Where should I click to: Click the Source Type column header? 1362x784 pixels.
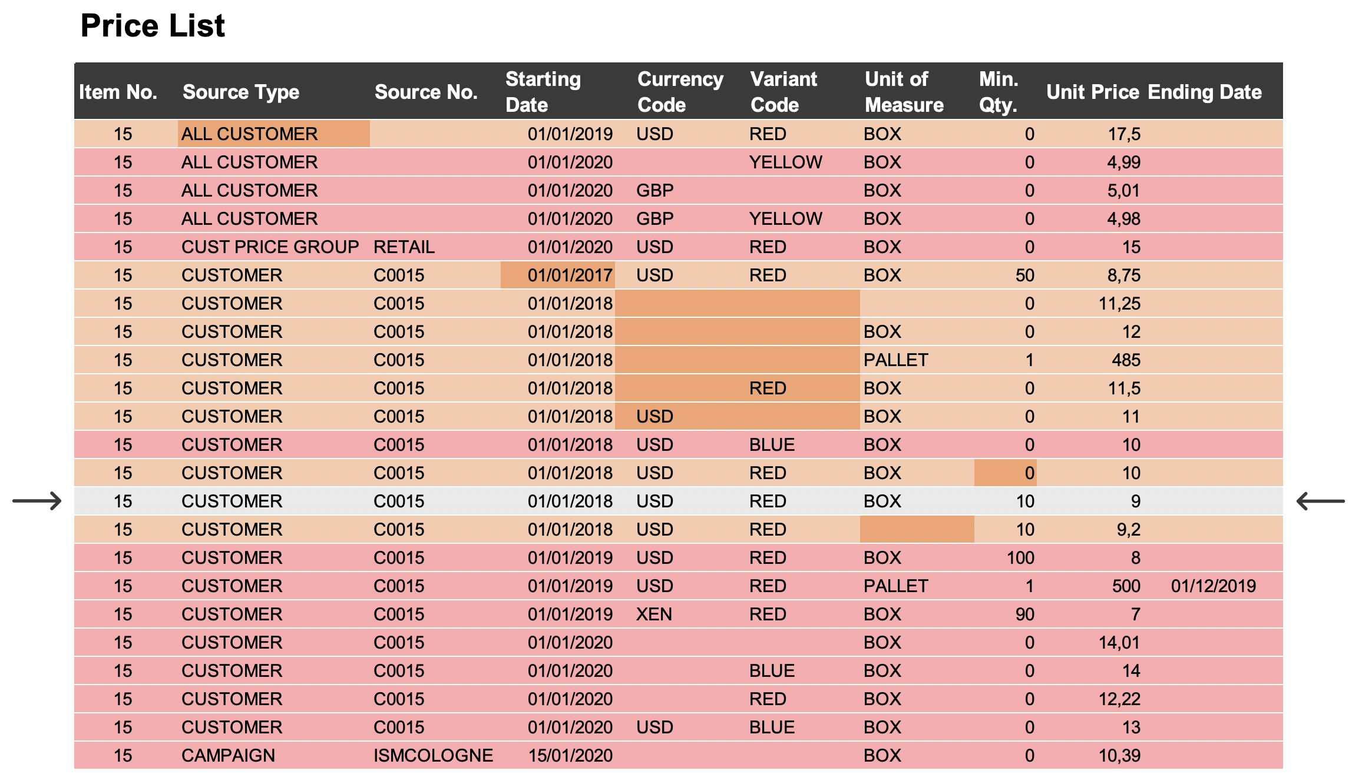pyautogui.click(x=241, y=92)
